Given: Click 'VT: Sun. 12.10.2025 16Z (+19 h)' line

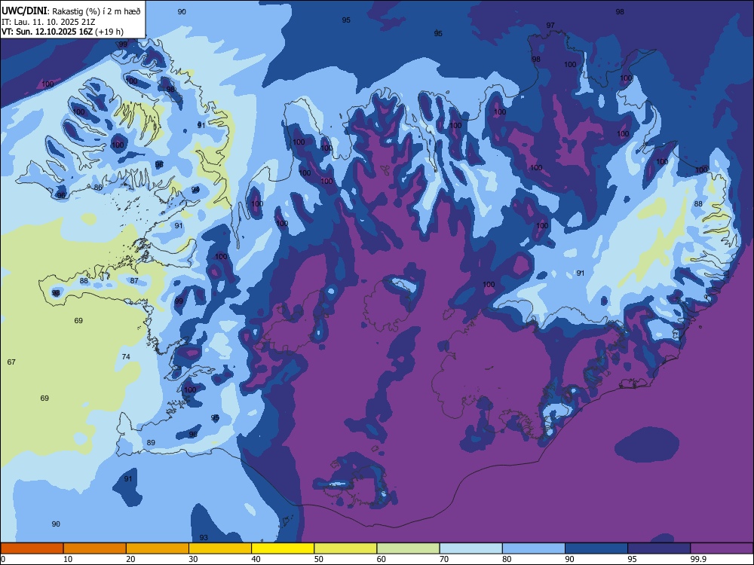Looking at the screenshot, I should [63, 32].
